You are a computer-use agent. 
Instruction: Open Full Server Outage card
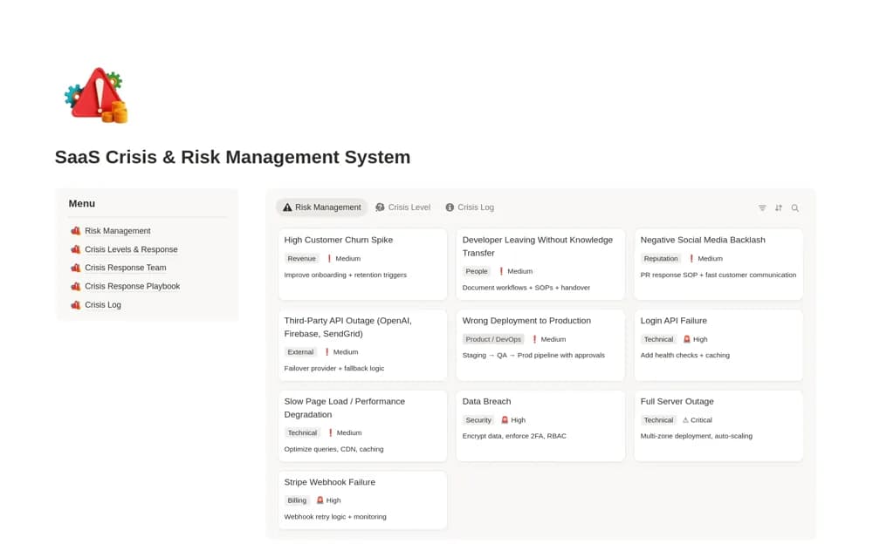pos(718,425)
